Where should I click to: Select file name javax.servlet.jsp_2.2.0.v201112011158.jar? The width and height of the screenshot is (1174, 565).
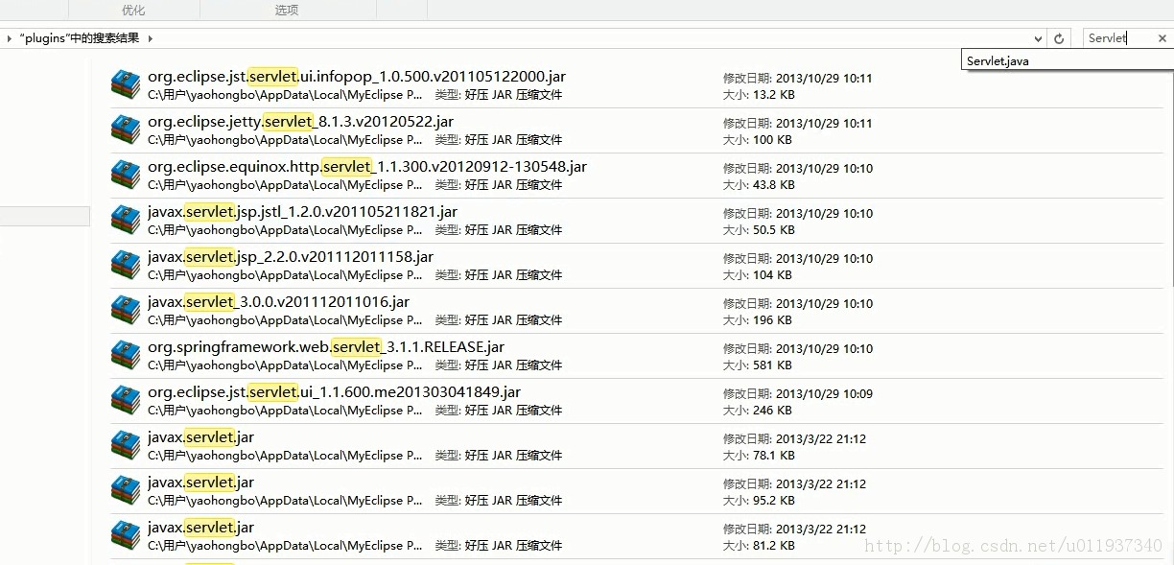pos(291,256)
